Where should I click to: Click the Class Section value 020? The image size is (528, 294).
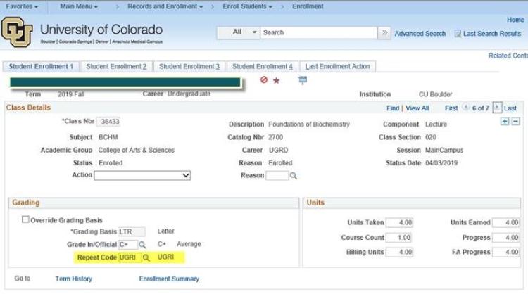pos(431,137)
